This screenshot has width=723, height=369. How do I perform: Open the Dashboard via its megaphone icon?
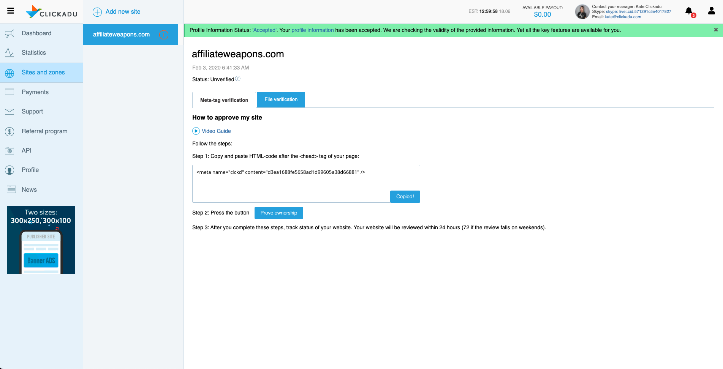[x=10, y=33]
